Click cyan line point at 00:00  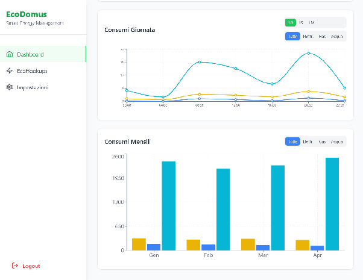tap(127, 90)
